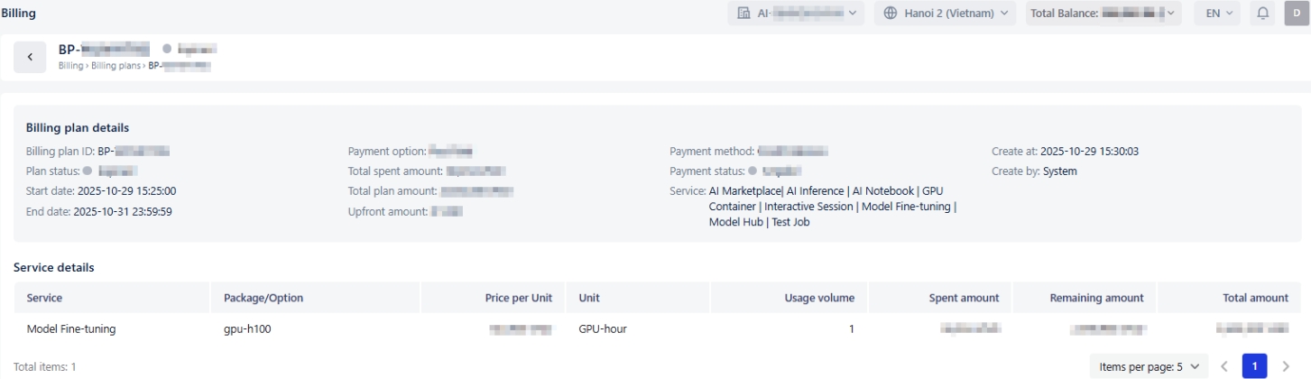
Task: Select the Model Fine-tuning table row
Action: 71,329
